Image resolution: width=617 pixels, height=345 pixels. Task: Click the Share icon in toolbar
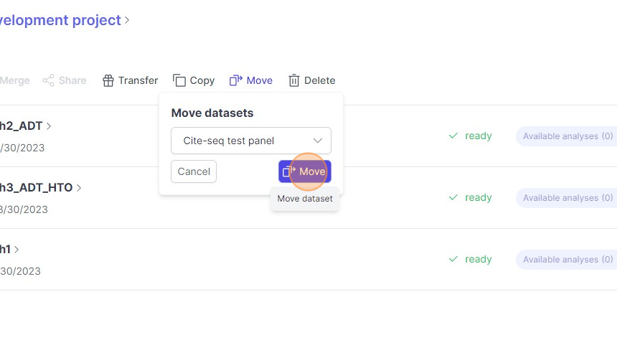coord(48,80)
